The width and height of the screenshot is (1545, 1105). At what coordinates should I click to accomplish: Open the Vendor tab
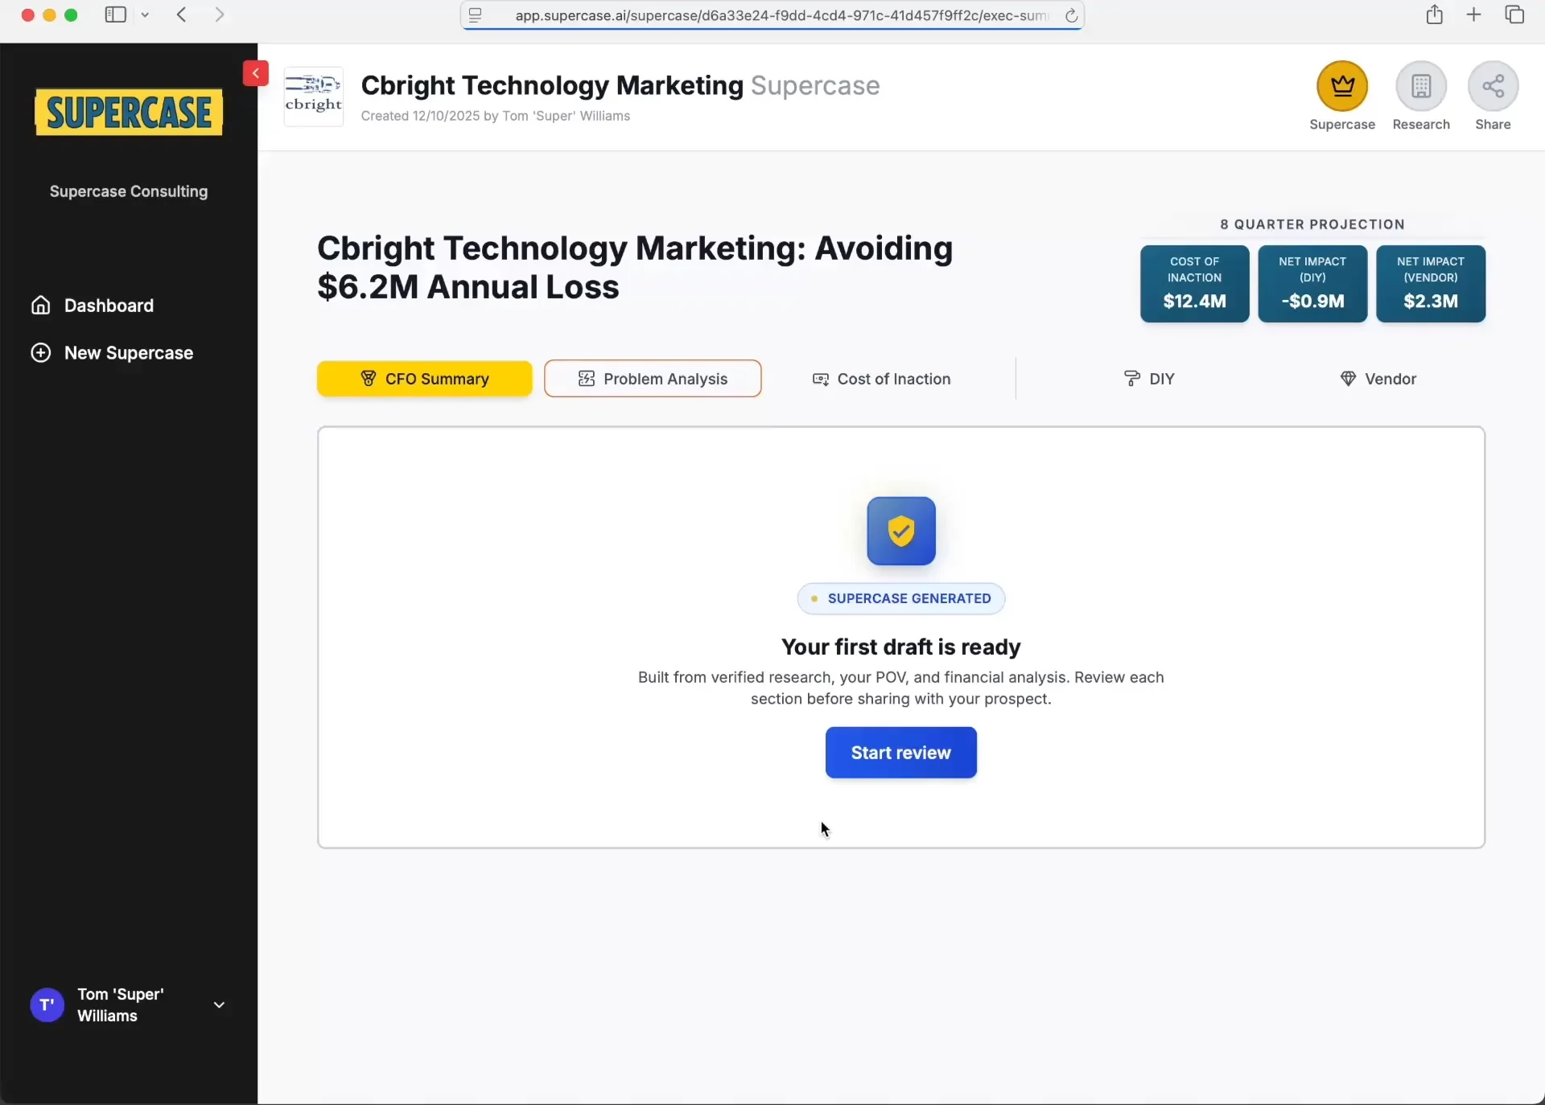pos(1378,379)
